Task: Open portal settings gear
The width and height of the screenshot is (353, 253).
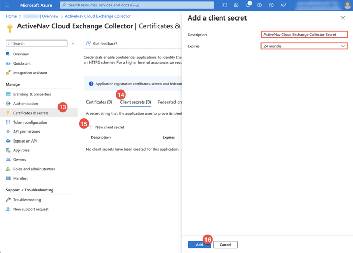Action: [x=260, y=5]
